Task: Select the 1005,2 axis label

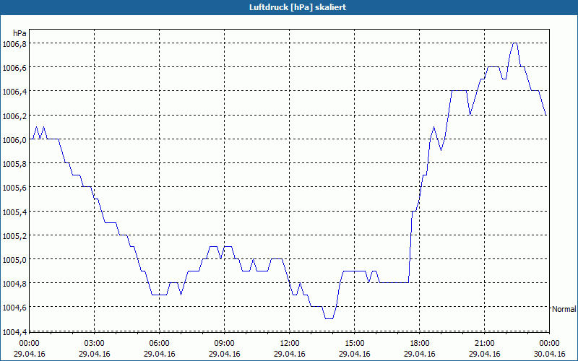Action: pyautogui.click(x=14, y=236)
